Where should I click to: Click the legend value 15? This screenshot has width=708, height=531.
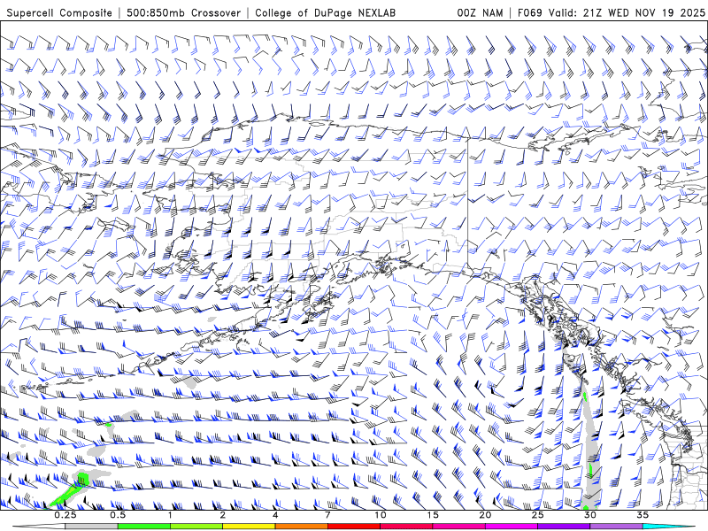click(x=433, y=515)
